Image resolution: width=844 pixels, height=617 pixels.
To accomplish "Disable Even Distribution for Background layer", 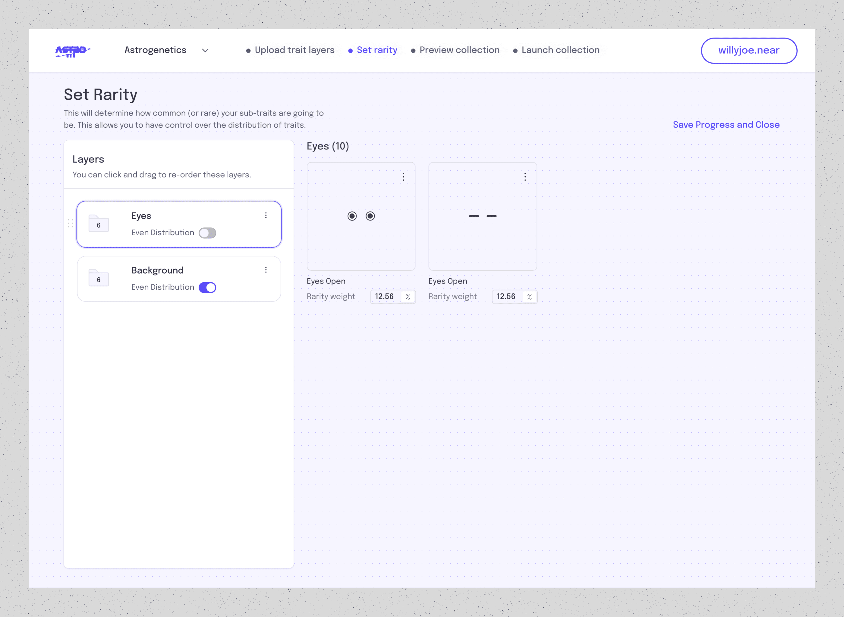I will 207,288.
